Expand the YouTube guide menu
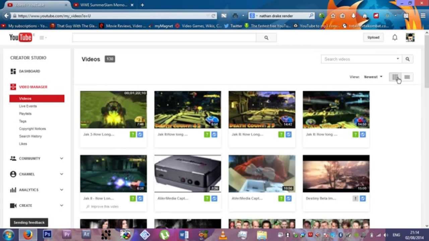 (x=42, y=37)
